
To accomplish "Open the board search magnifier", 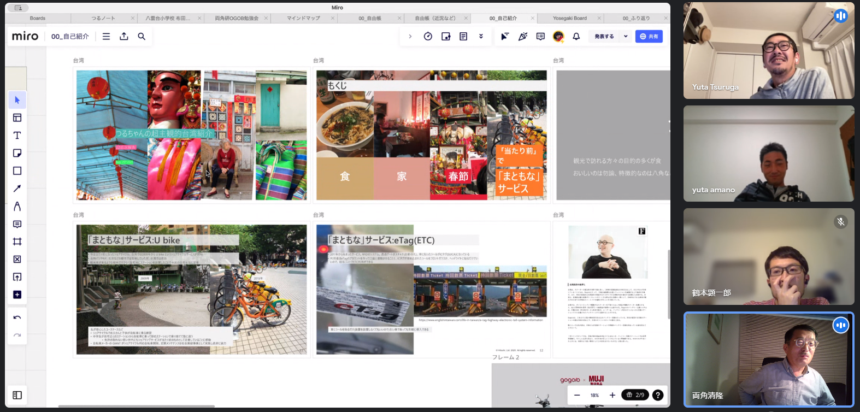I will [x=142, y=37].
